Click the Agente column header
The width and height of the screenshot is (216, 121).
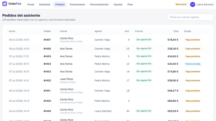(x=98, y=31)
